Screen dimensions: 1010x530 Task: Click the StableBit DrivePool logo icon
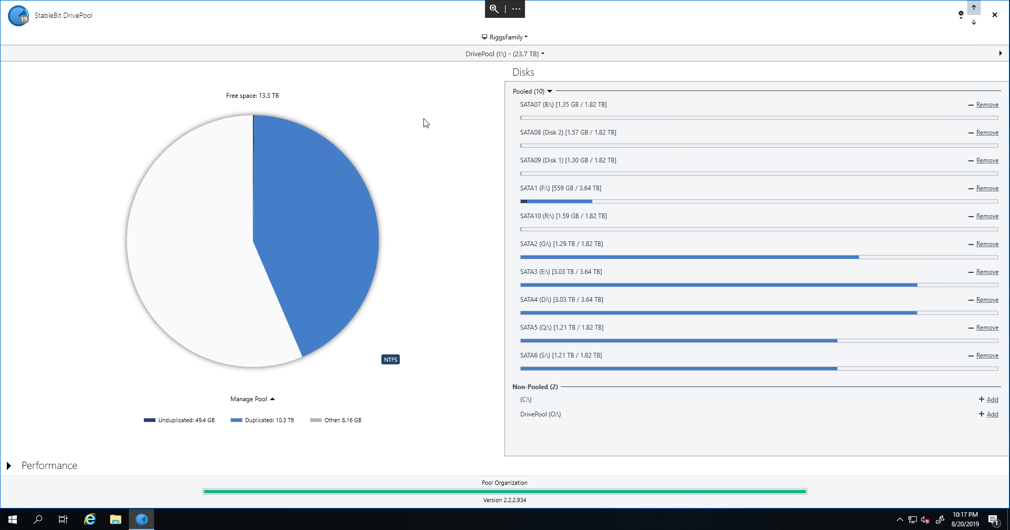pyautogui.click(x=19, y=16)
